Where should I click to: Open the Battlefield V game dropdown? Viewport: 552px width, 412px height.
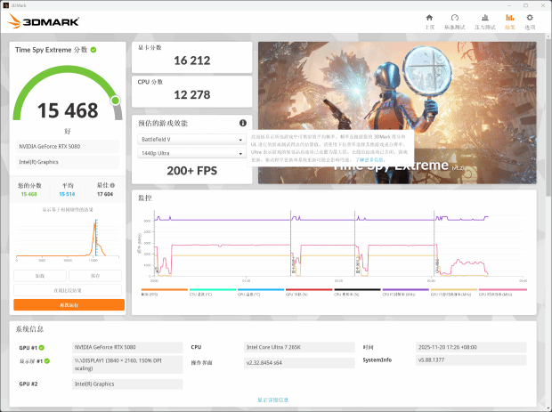[x=191, y=140]
